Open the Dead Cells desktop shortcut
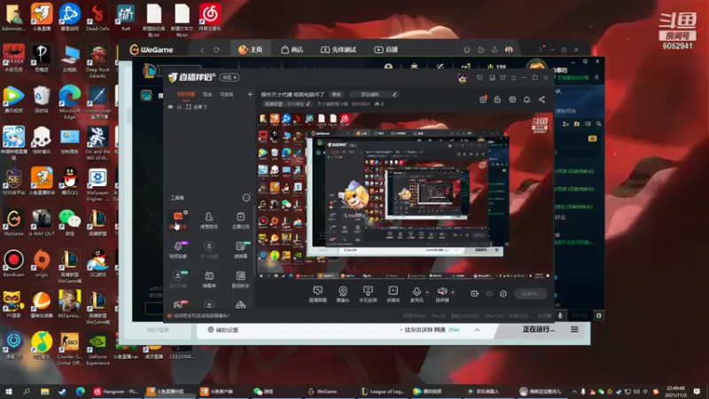This screenshot has width=709, height=399. [97, 17]
